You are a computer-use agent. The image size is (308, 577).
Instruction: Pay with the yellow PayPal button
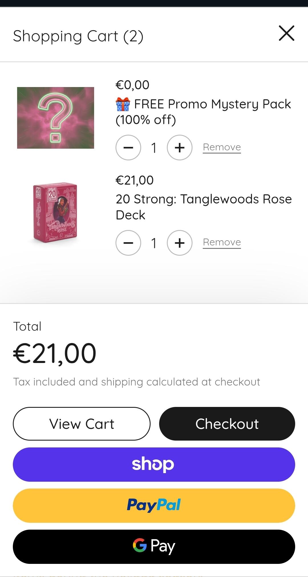pos(154,506)
